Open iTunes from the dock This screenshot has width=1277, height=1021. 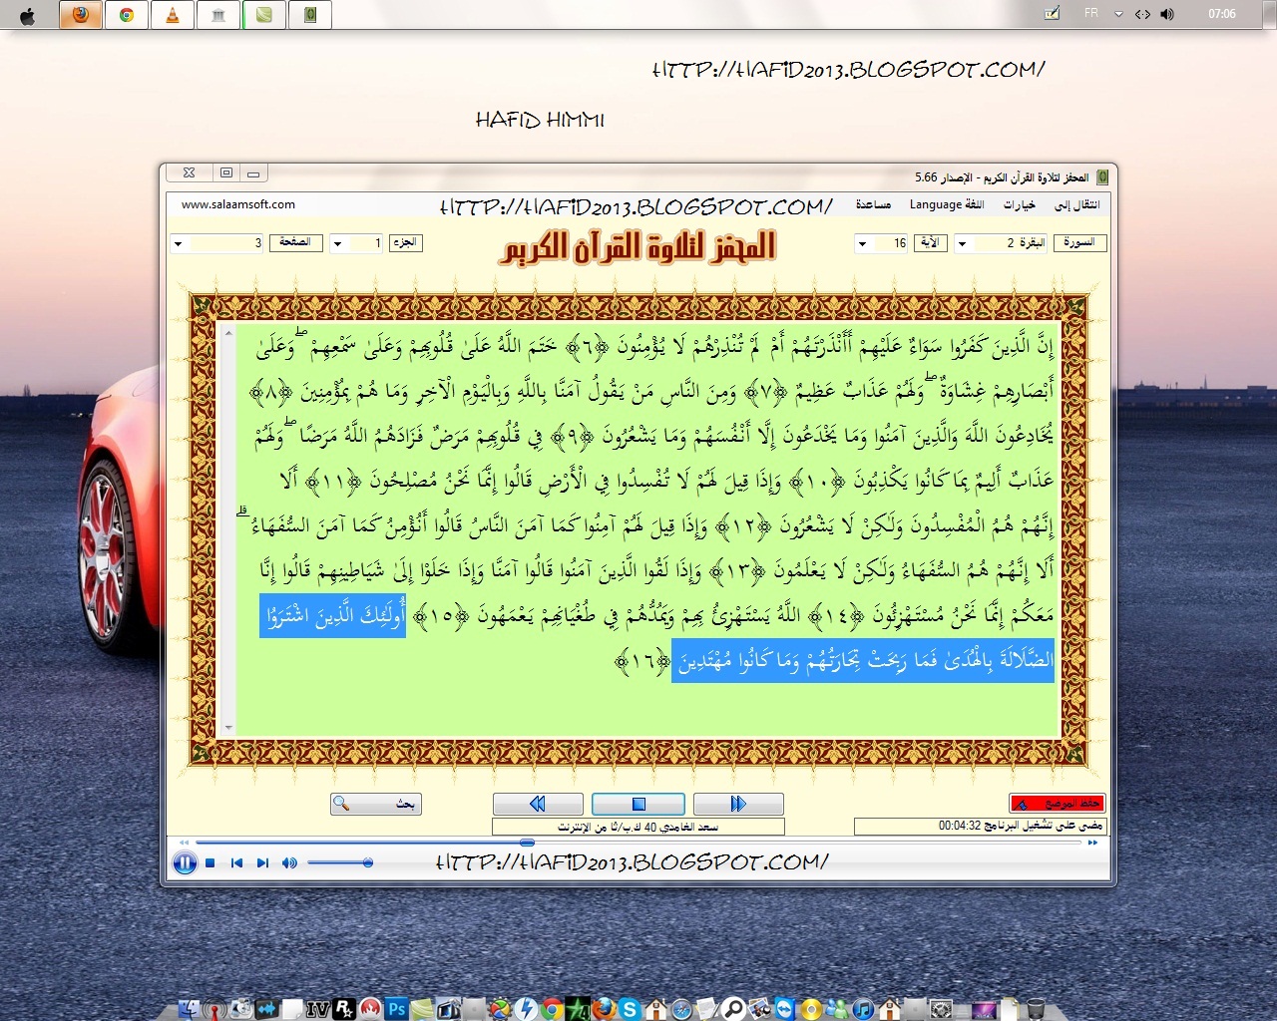(x=863, y=1008)
